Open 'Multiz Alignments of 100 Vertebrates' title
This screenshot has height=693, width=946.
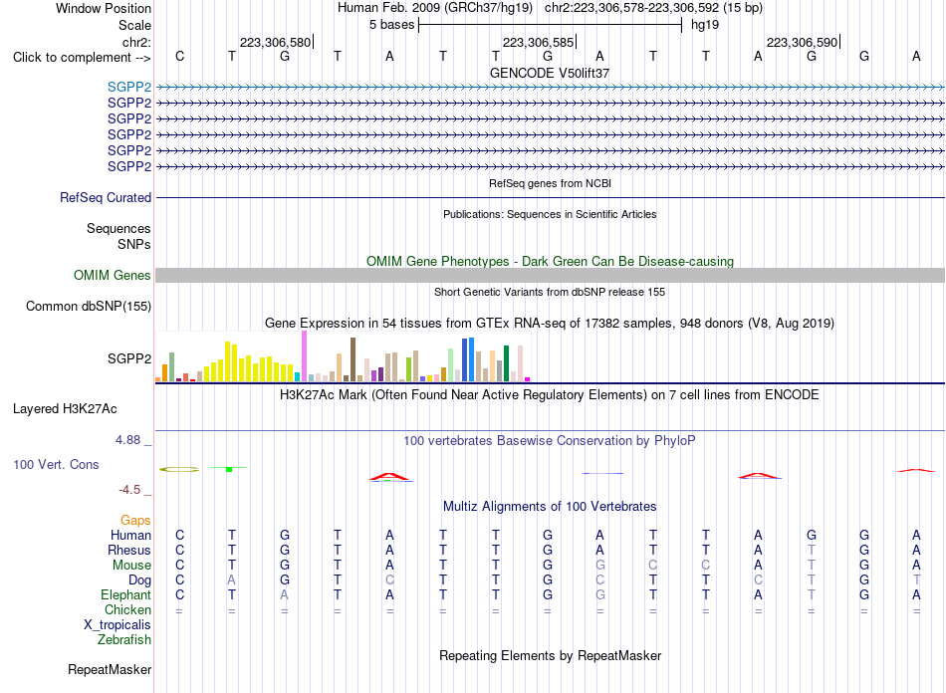click(x=550, y=507)
